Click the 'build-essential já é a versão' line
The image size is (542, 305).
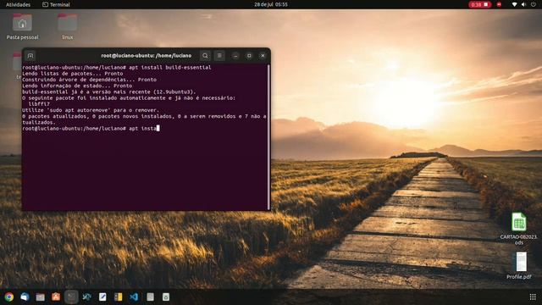point(109,92)
